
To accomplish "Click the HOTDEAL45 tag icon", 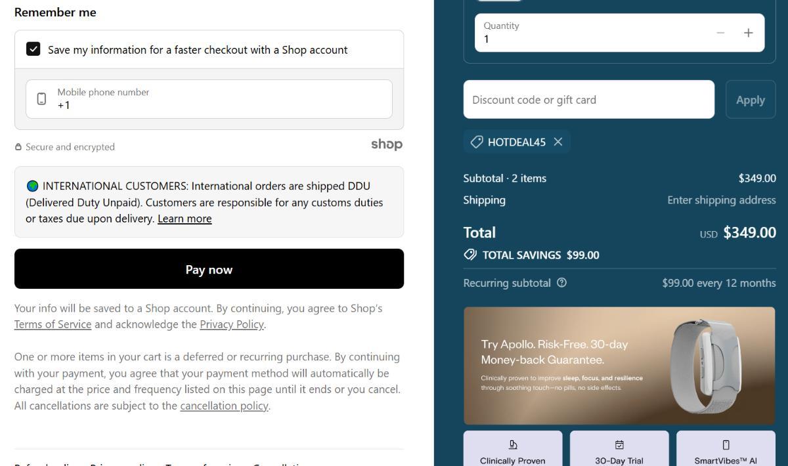I will click(477, 142).
